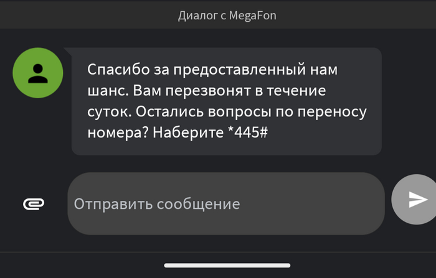Place the cursor in the message compose box
Image resolution: width=436 pixels, height=278 pixels.
pyautogui.click(x=226, y=203)
